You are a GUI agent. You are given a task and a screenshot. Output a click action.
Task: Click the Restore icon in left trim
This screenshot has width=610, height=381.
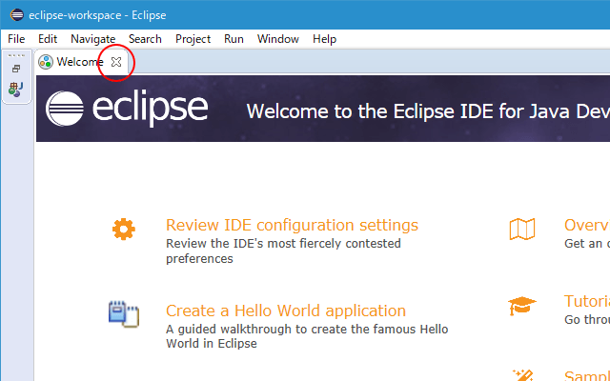(x=16, y=69)
